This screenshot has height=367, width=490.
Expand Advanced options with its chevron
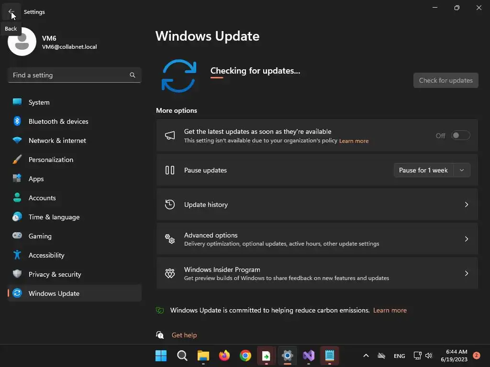tap(466, 239)
